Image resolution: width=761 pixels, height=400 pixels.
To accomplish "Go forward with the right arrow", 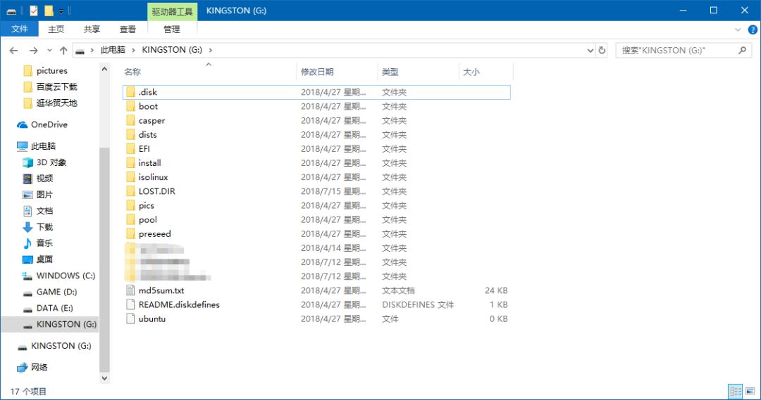I will 34,51.
